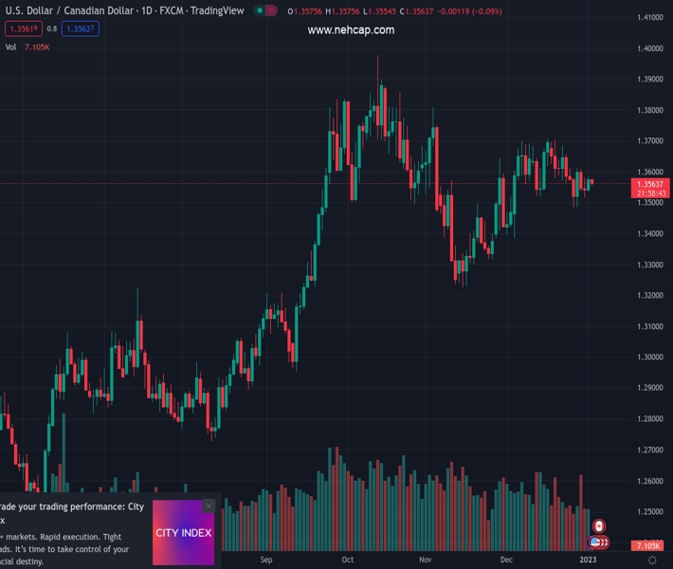Click the spread value 0.8 between prices
The height and width of the screenshot is (569, 673).
click(x=51, y=28)
